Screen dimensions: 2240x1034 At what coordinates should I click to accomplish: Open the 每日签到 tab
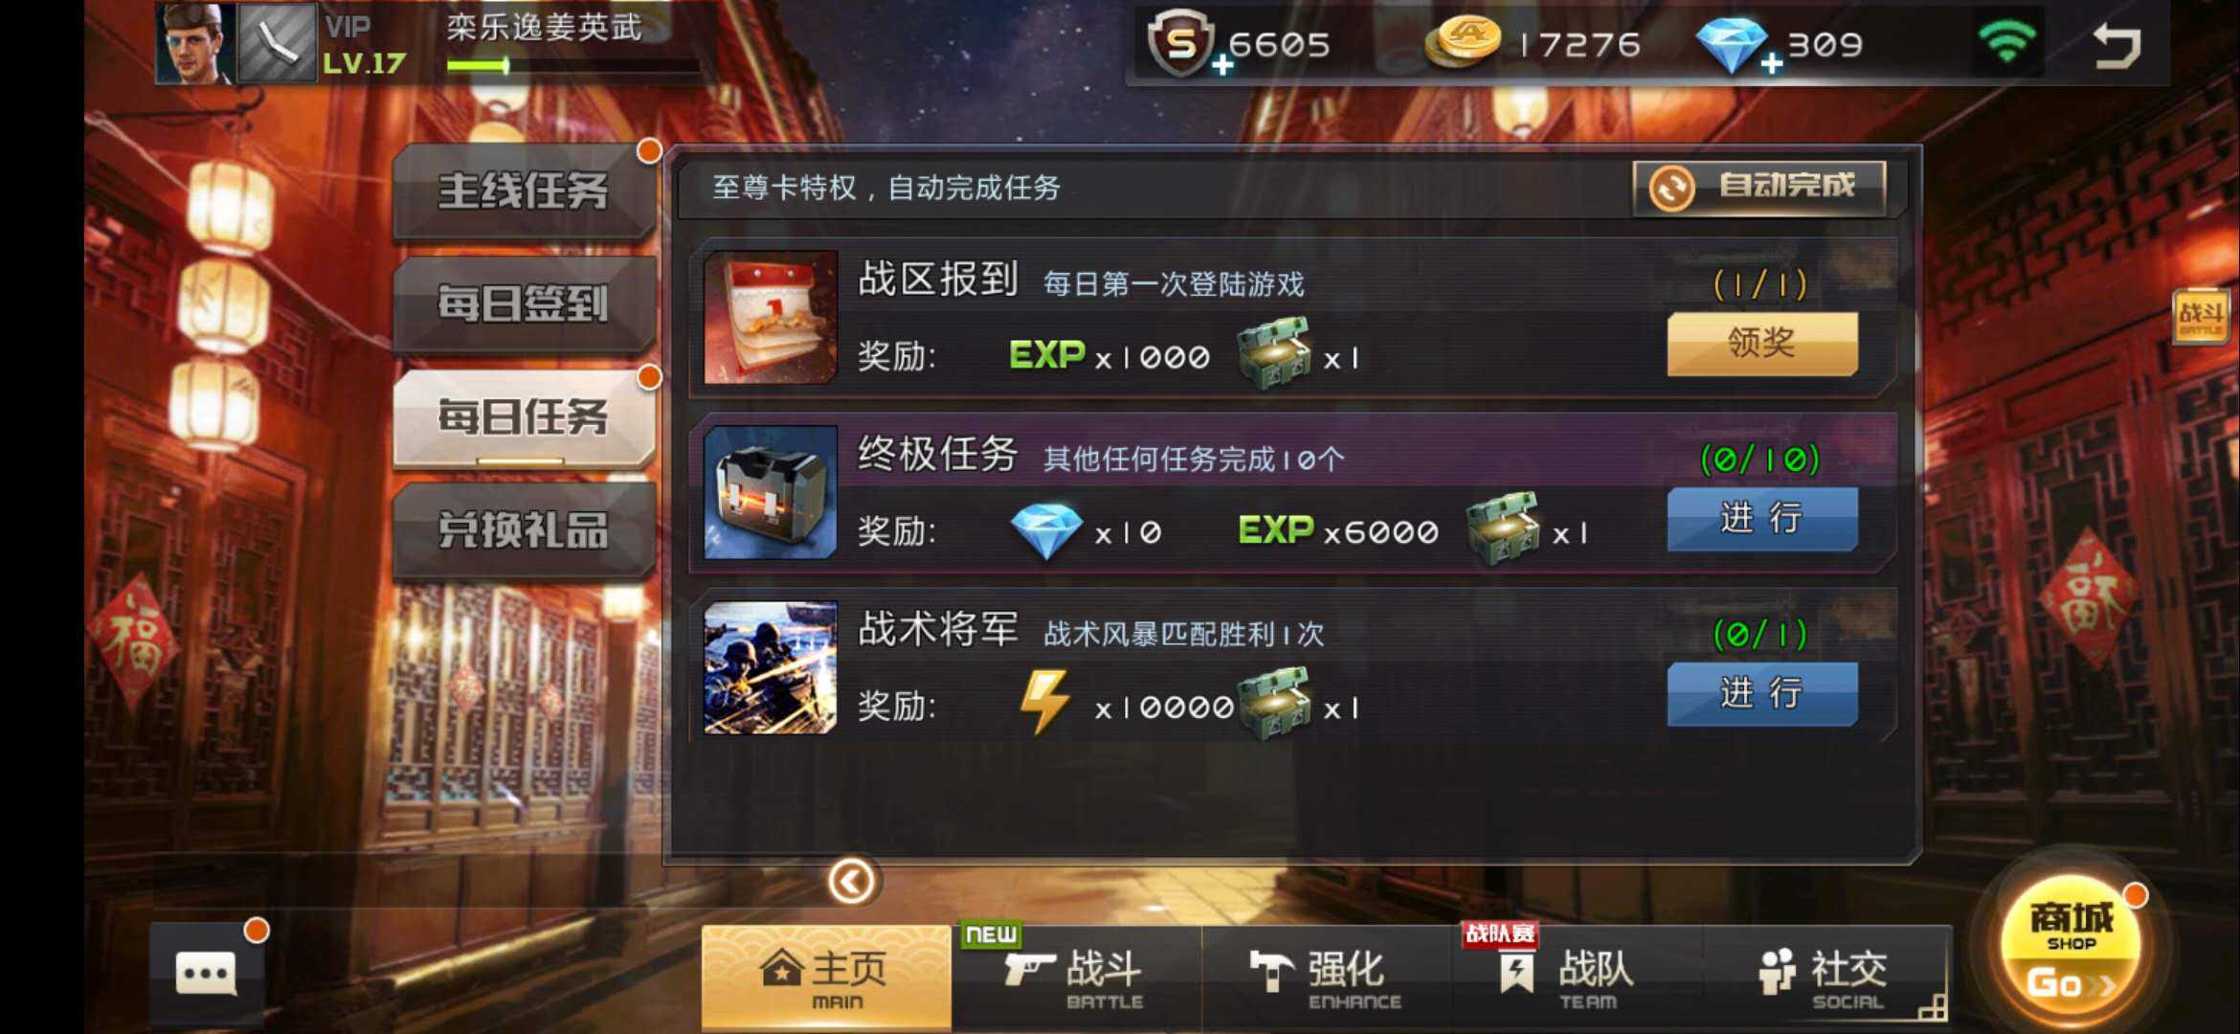click(x=523, y=303)
